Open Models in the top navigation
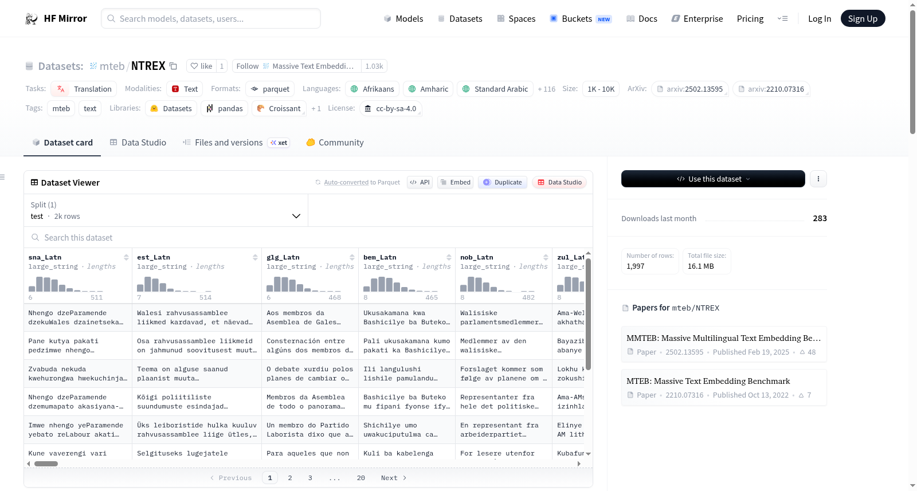Screen dimensions: 917x491 (x=403, y=19)
